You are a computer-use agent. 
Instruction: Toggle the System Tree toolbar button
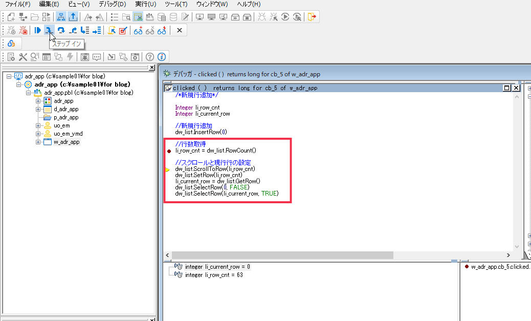point(60,17)
